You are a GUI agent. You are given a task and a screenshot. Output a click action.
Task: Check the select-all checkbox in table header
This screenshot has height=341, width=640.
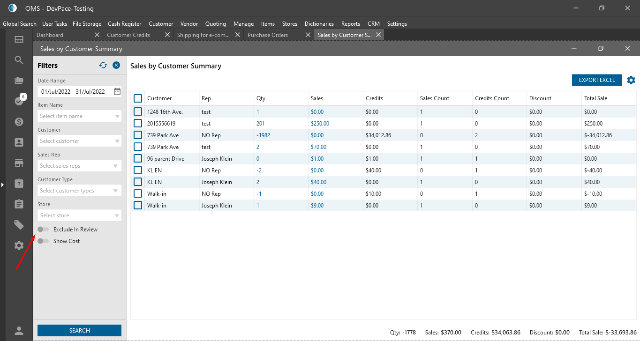point(138,98)
